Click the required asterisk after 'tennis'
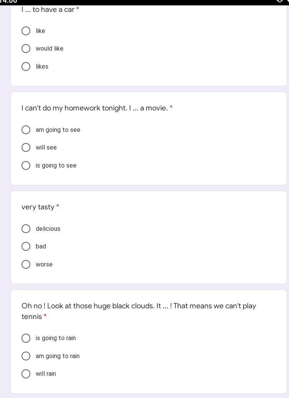The width and height of the screenshot is (289, 398). 45,316
